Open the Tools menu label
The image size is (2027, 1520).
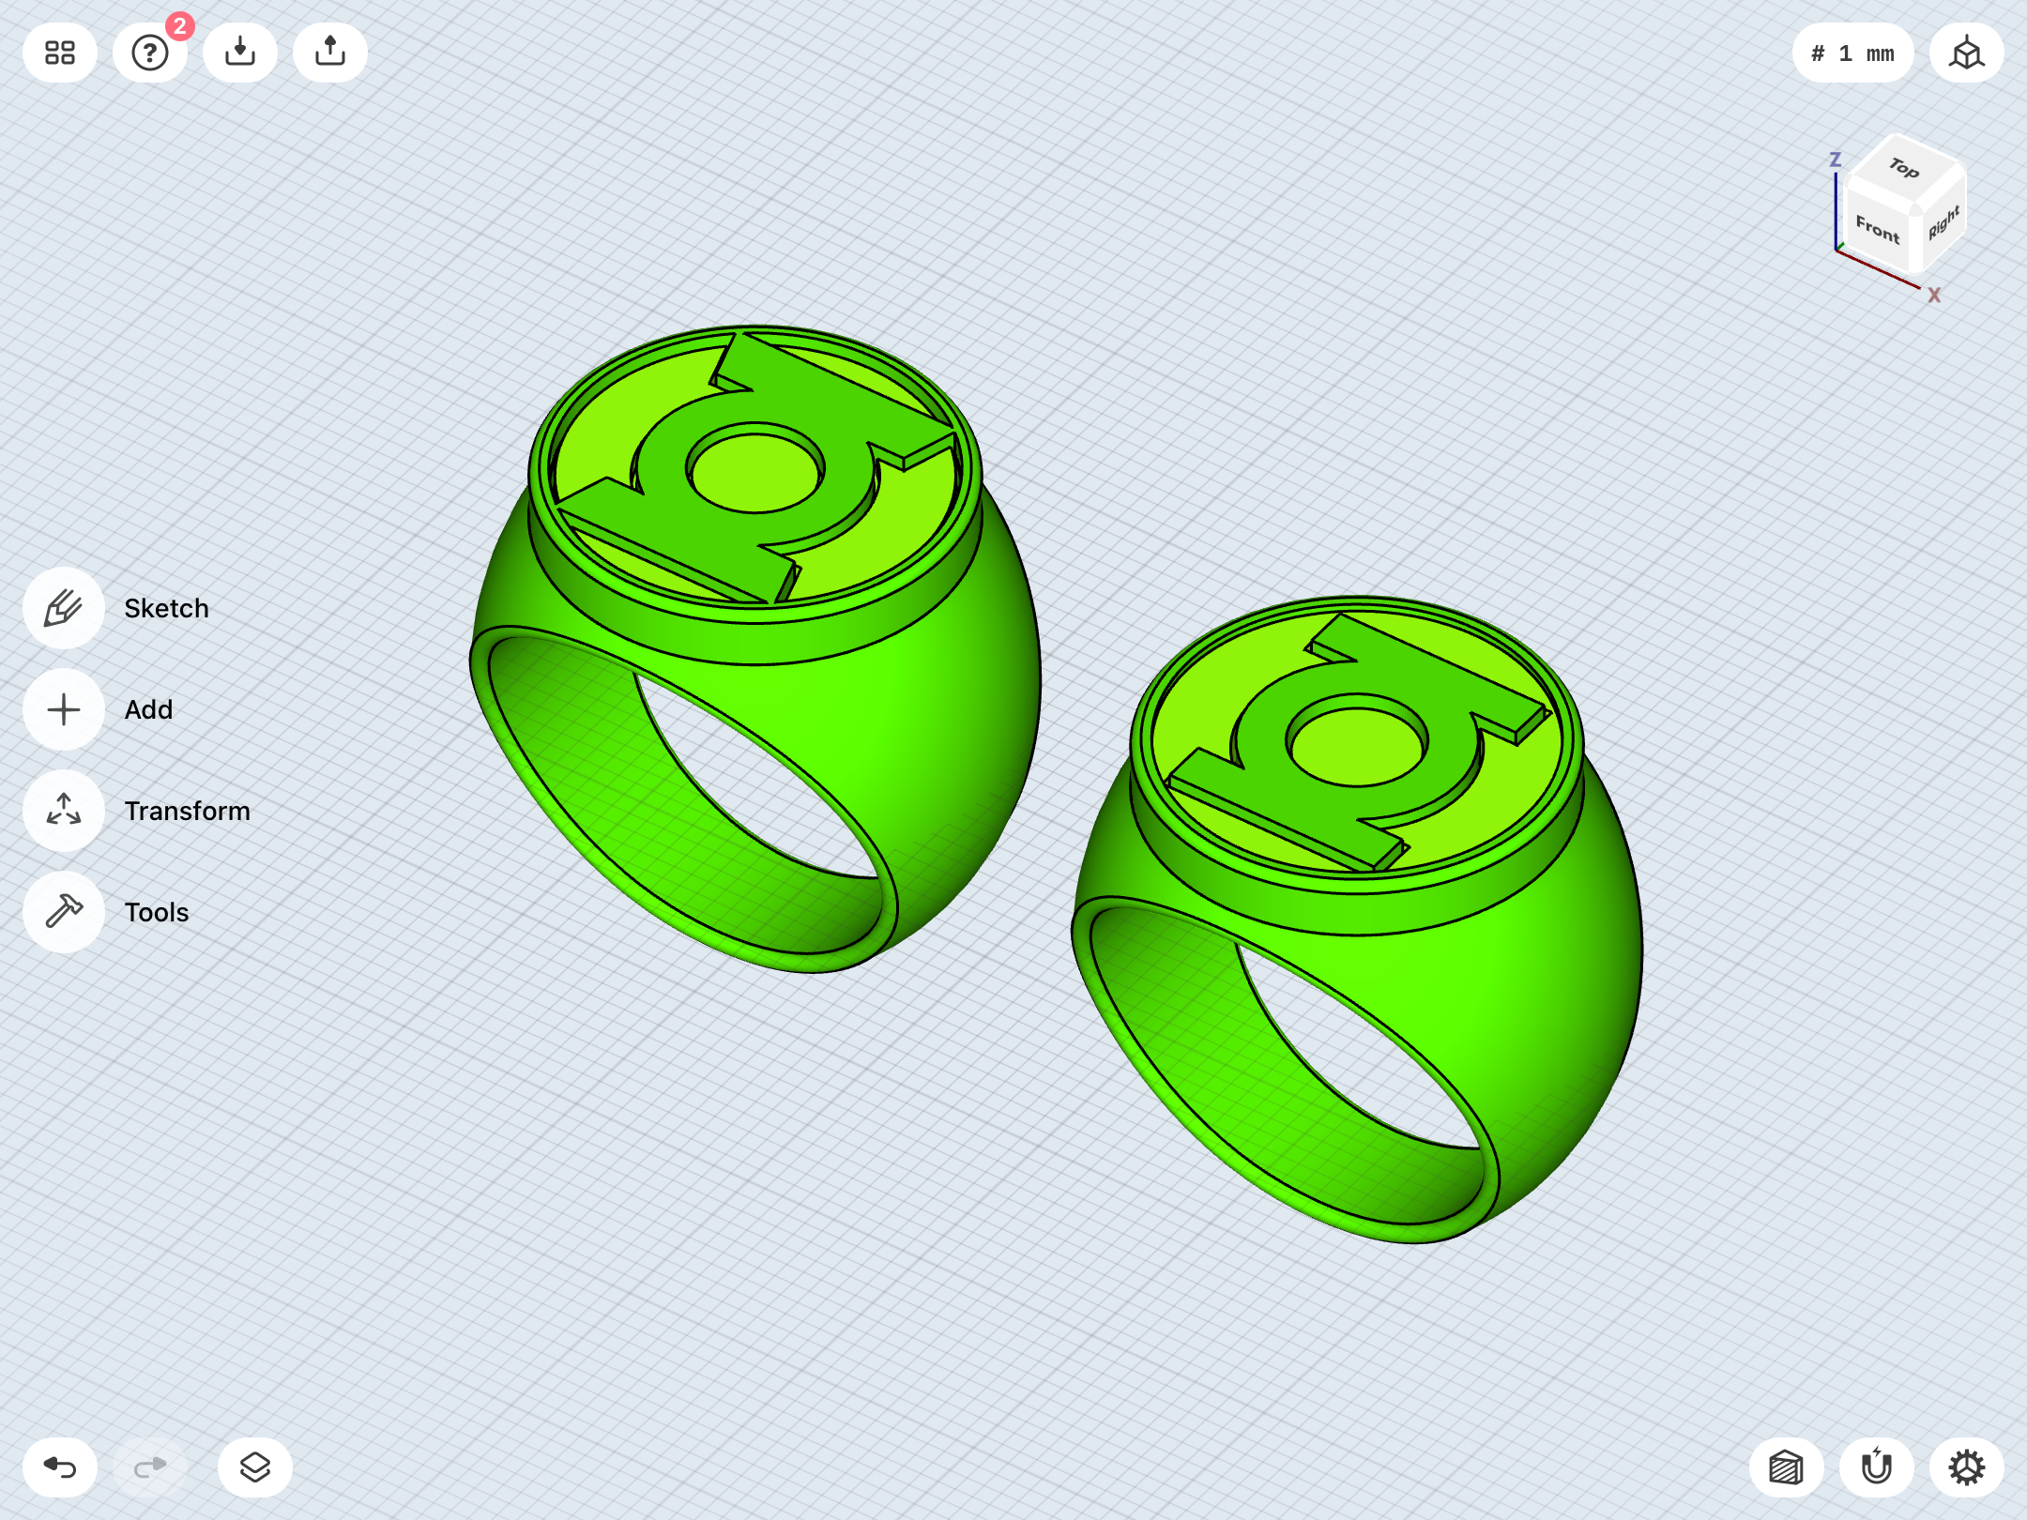[x=156, y=912]
